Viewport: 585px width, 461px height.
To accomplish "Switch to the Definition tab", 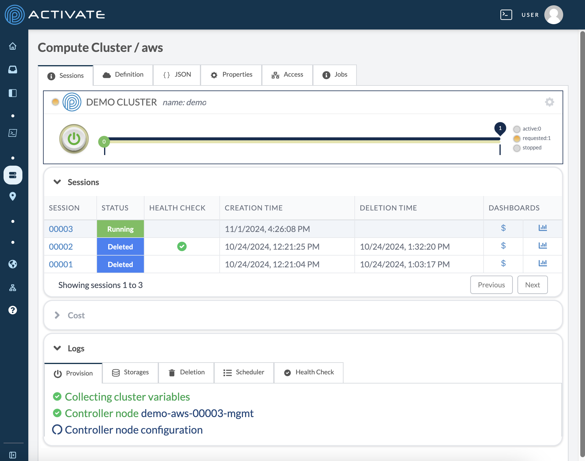I will pyautogui.click(x=124, y=74).
